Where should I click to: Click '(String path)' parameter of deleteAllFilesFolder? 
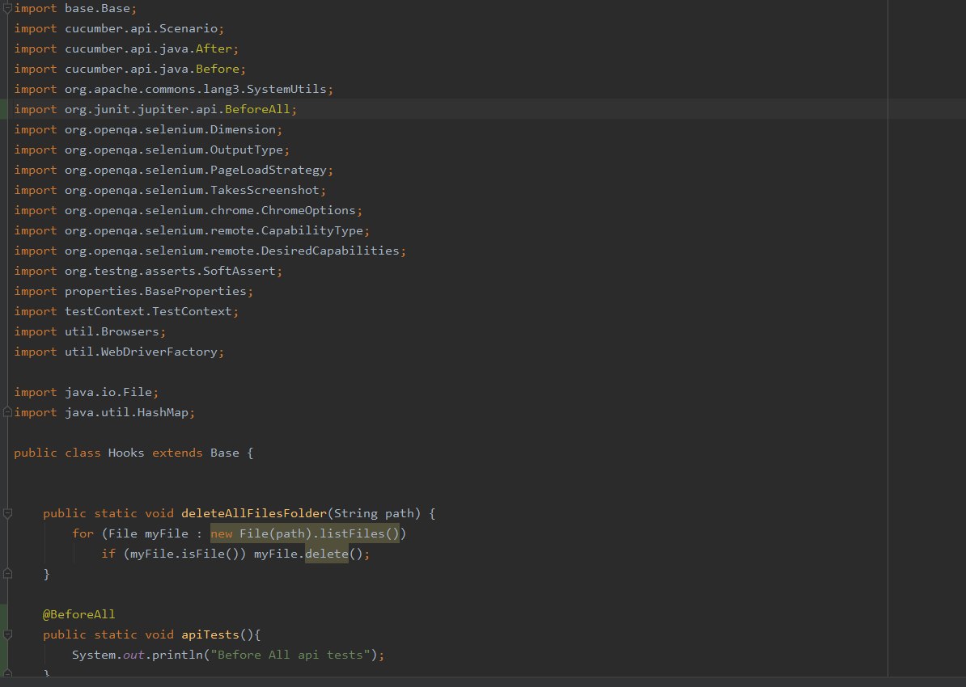[x=374, y=513]
